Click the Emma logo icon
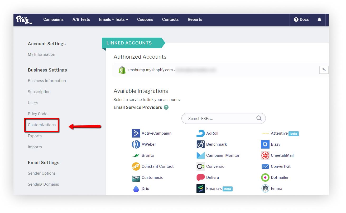The width and height of the screenshot is (346, 213). (265, 189)
